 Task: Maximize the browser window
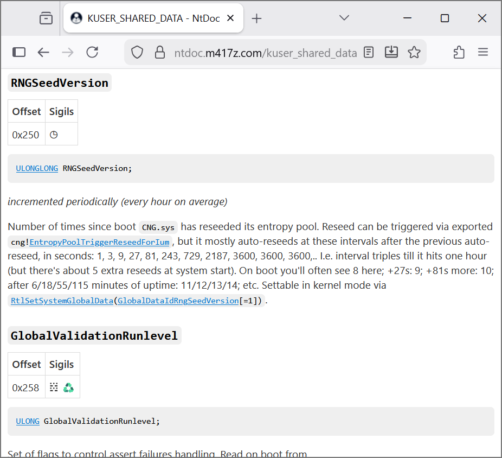(x=445, y=18)
